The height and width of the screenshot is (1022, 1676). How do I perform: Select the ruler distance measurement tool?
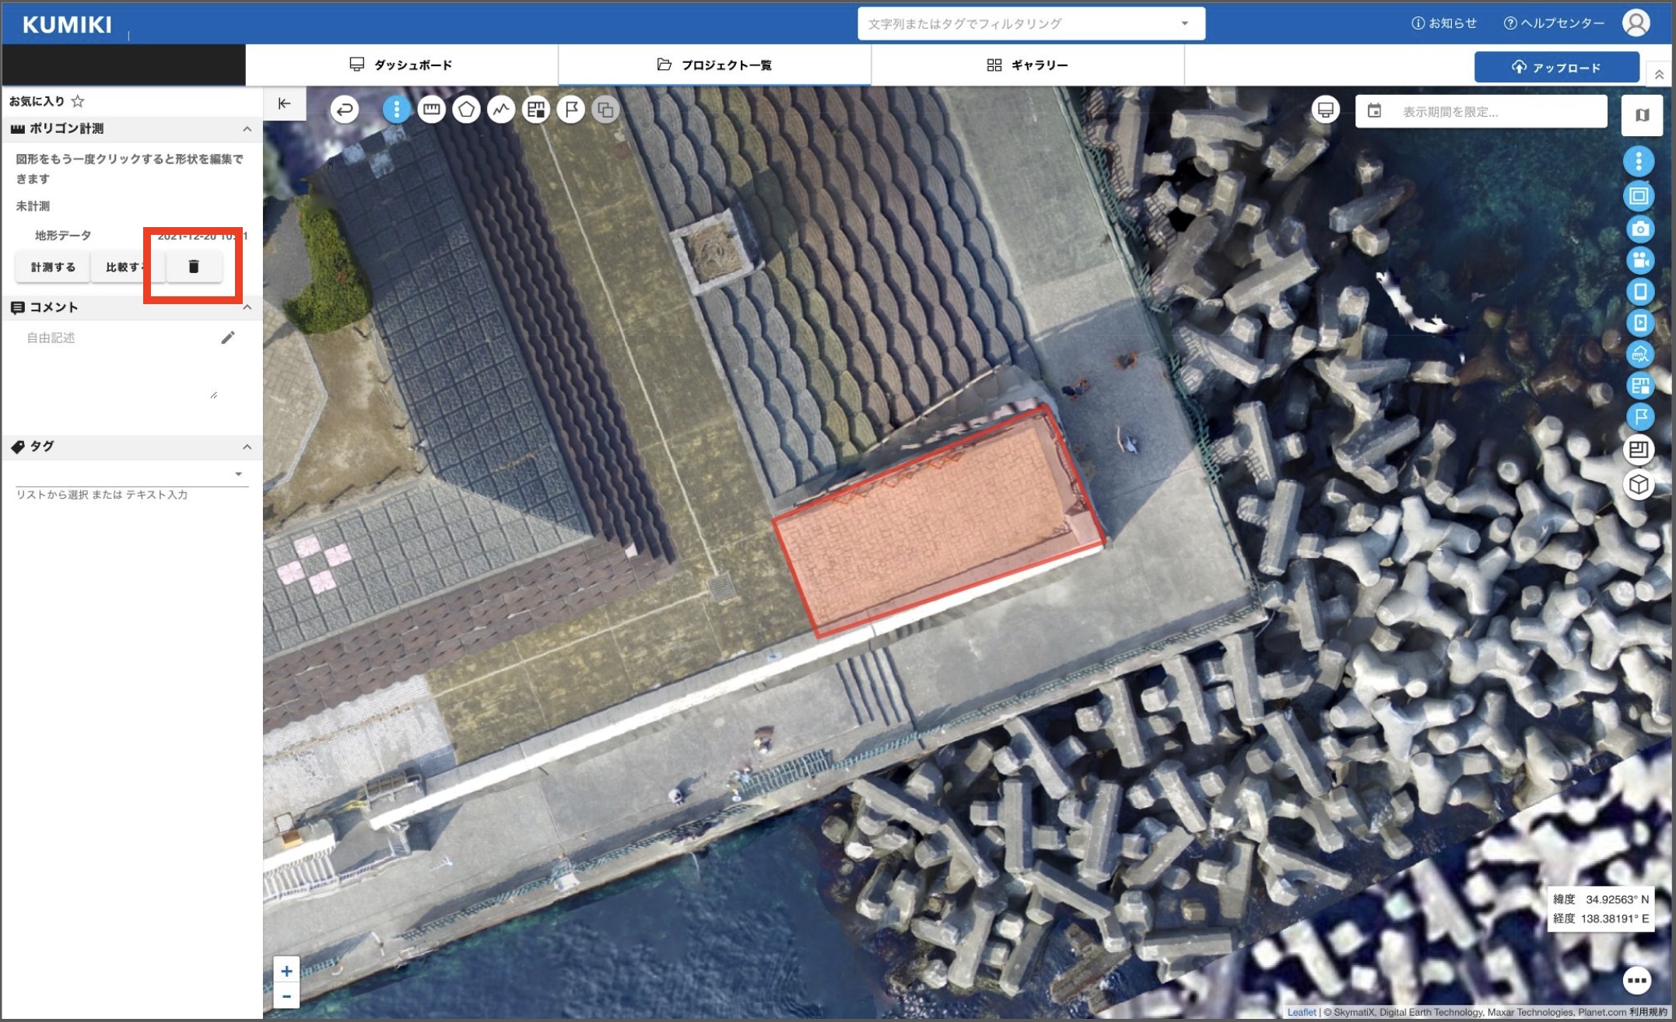[x=431, y=110]
